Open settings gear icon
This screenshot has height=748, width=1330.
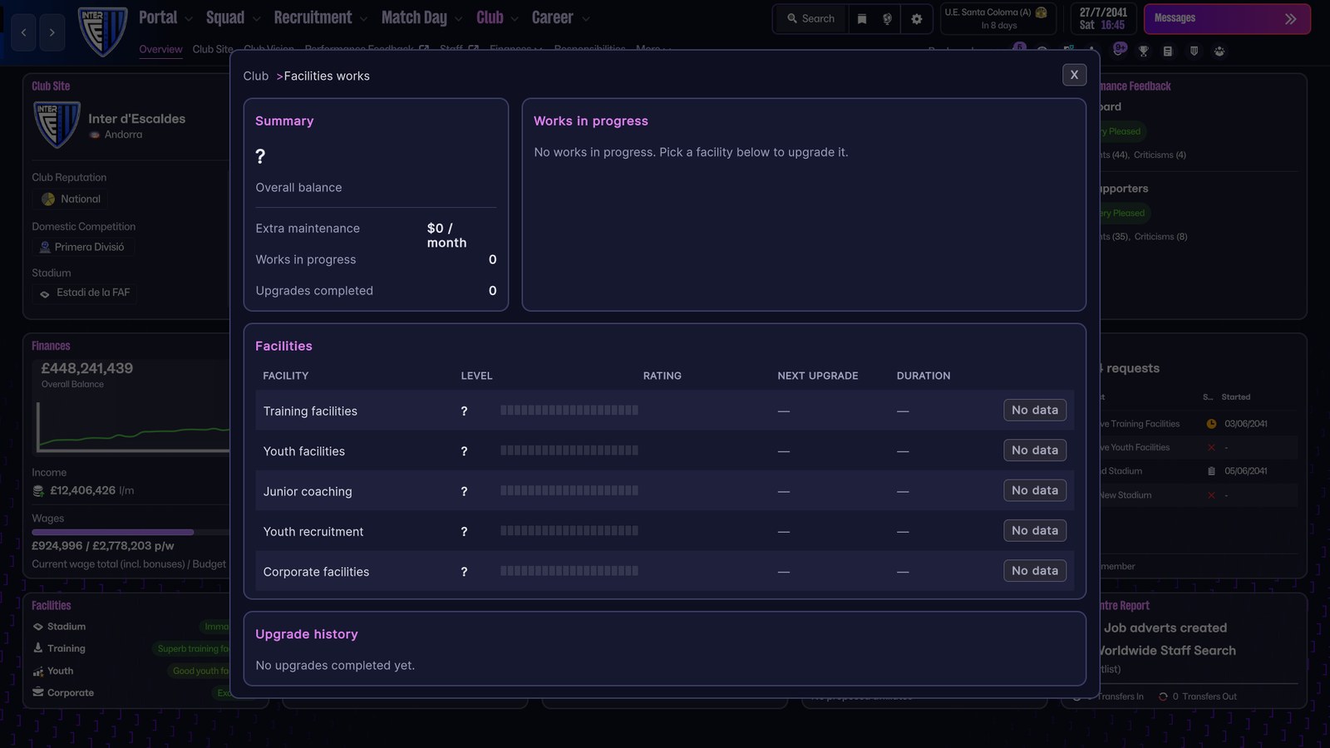[916, 18]
